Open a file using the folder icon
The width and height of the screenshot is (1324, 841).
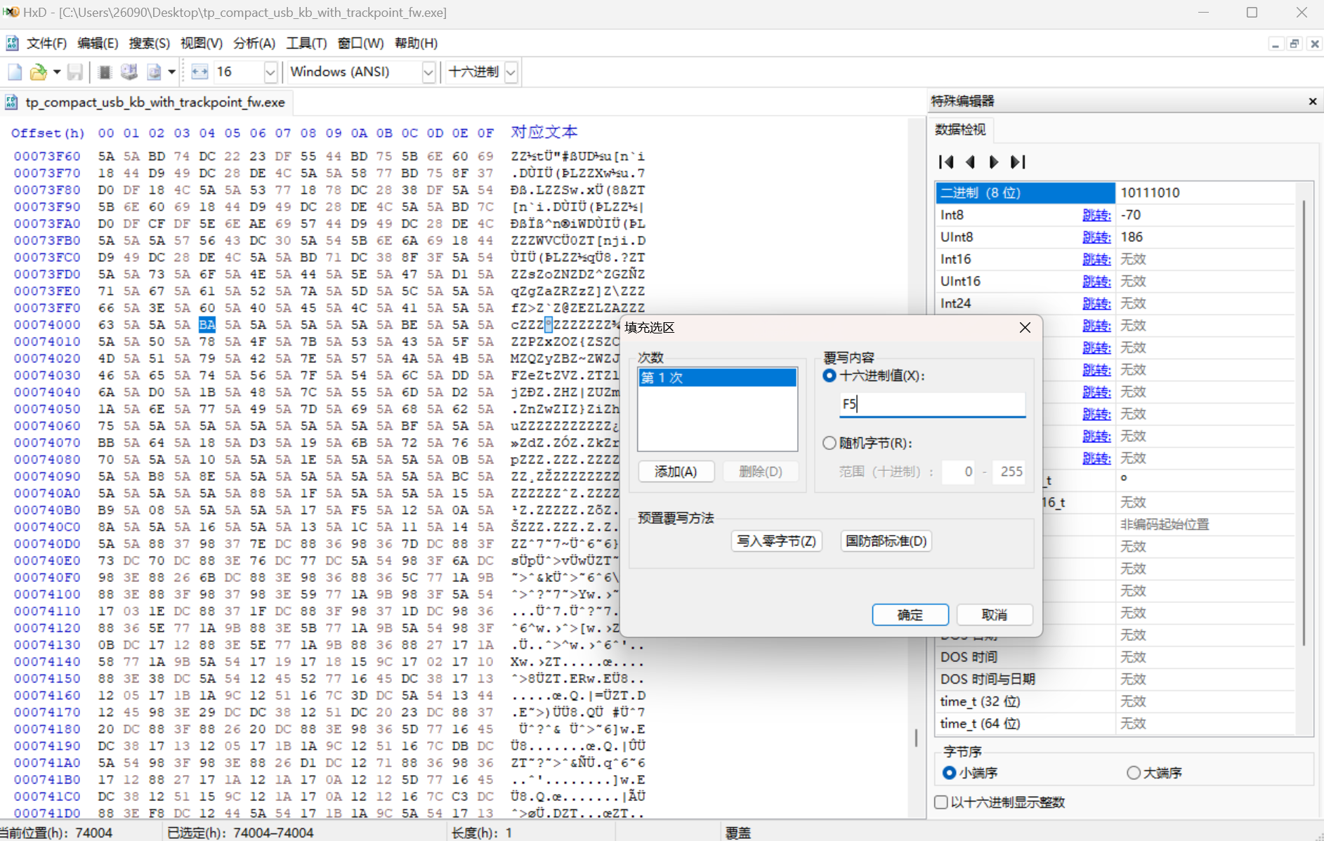[x=38, y=72]
